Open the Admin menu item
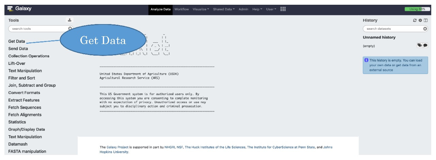This screenshot has width=436, height=160. pyautogui.click(x=244, y=9)
